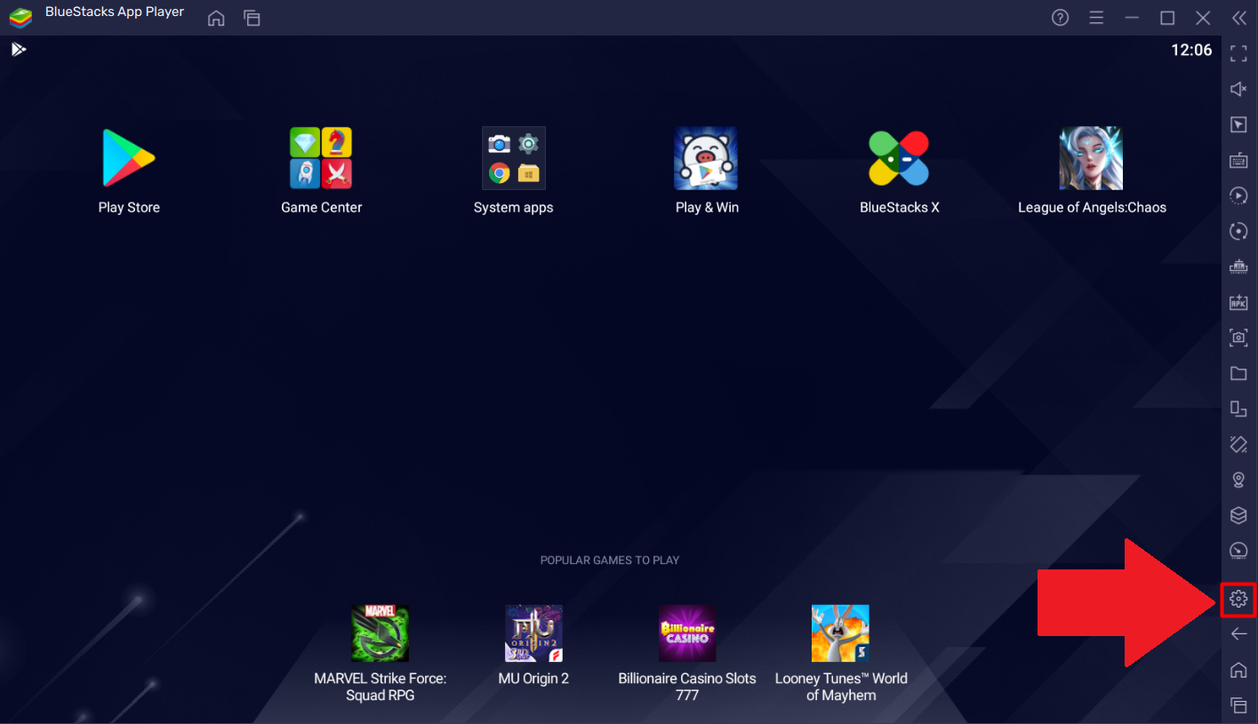Viewport: 1258px width, 724px height.
Task: Open the hamburger menu in title bar
Action: point(1096,18)
